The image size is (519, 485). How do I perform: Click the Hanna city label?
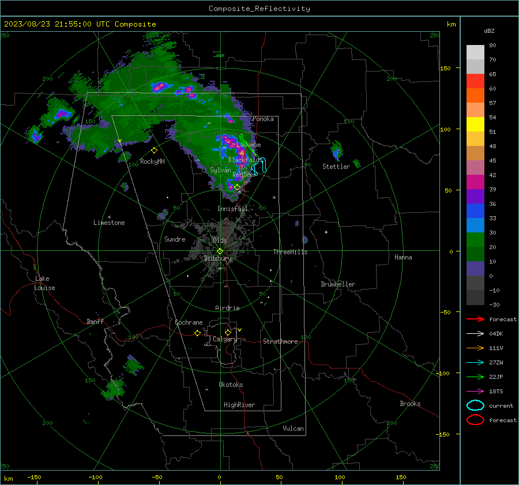point(403,257)
